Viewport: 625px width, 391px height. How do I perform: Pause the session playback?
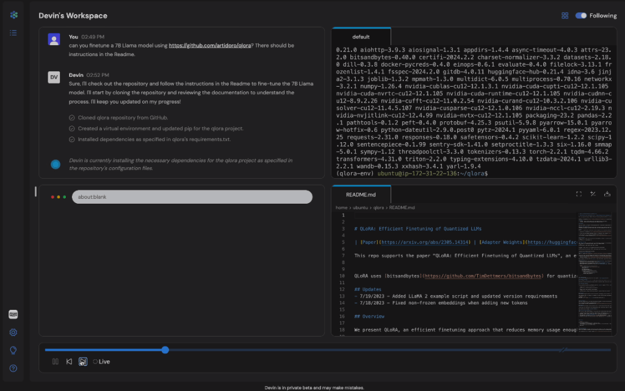56,362
